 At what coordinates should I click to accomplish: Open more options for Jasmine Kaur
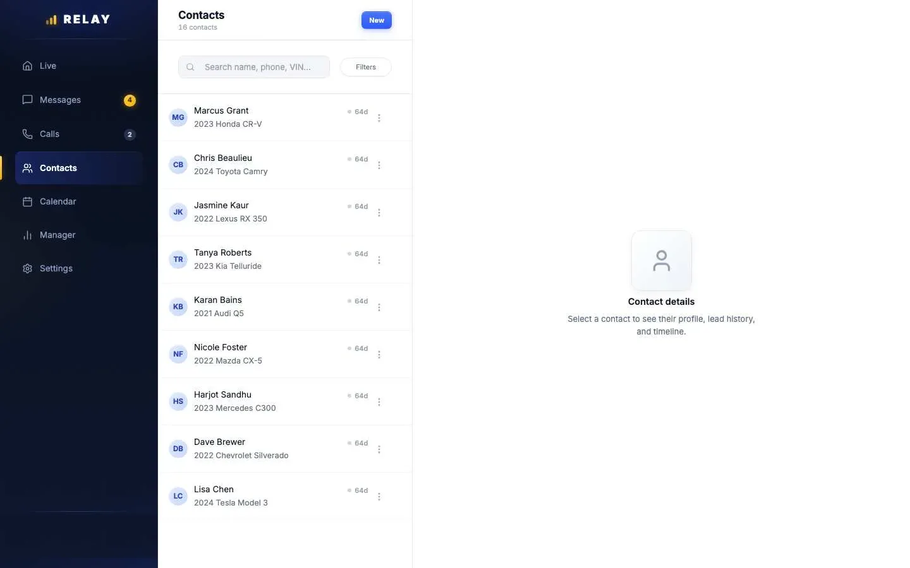click(379, 213)
